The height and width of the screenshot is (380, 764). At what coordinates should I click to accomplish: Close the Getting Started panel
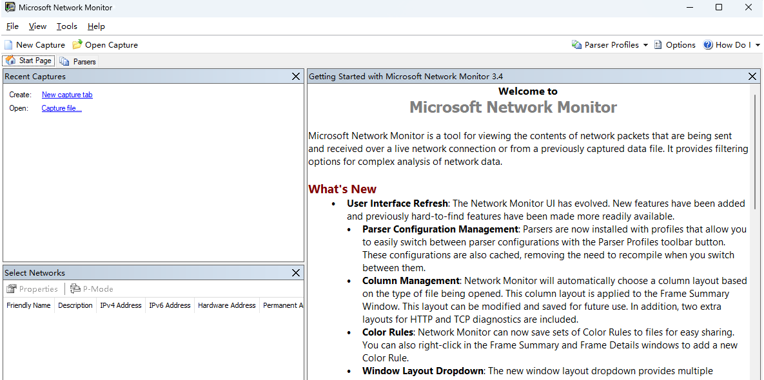pyautogui.click(x=752, y=76)
